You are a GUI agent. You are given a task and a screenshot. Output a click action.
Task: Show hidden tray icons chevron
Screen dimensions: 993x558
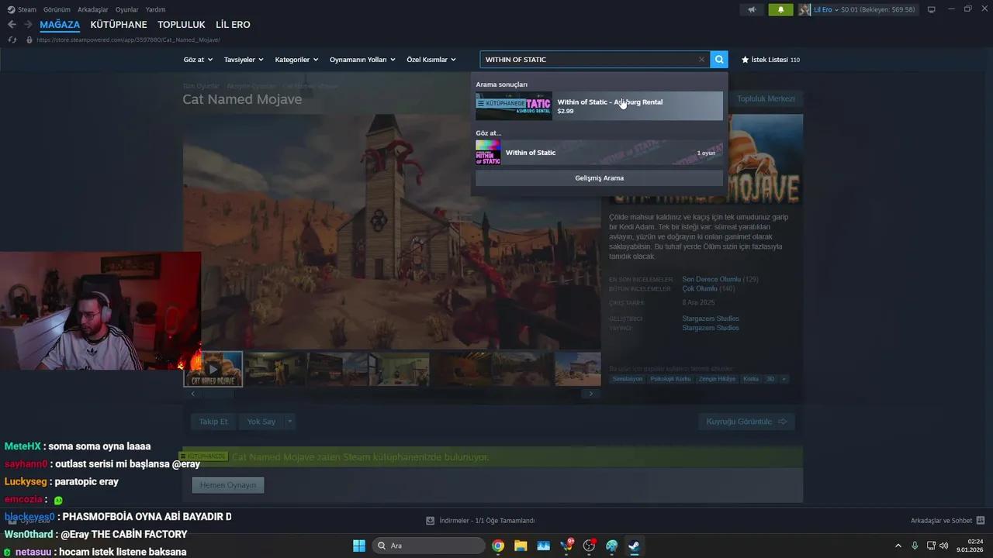[x=898, y=546]
